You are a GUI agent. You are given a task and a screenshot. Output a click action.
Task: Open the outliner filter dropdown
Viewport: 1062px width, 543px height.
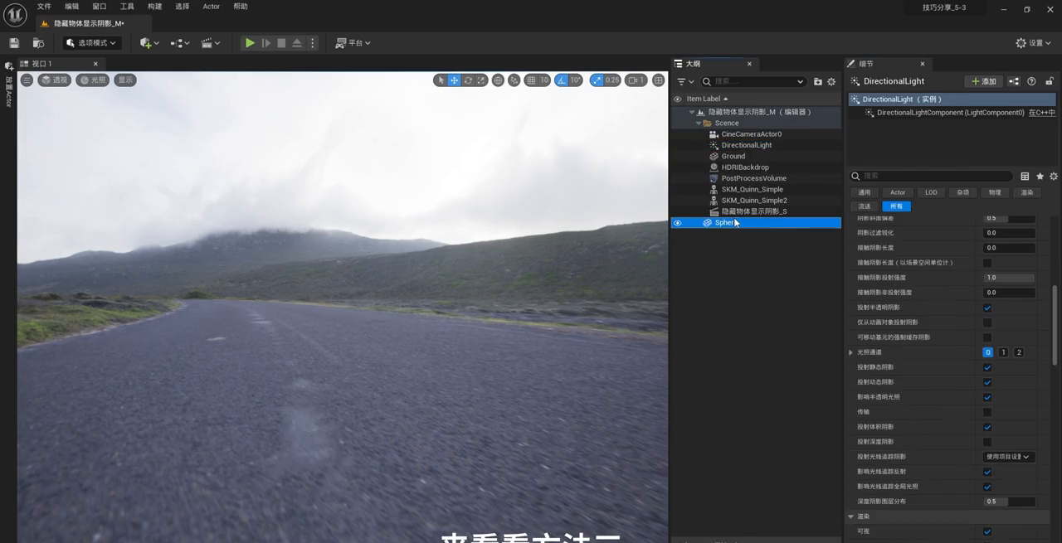pos(685,81)
